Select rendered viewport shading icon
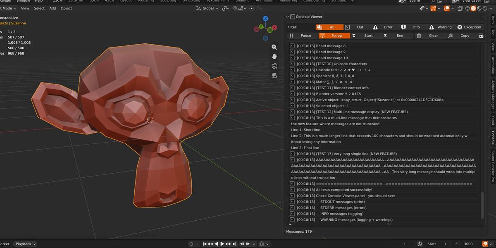Image resolution: width=496 pixels, height=248 pixels. pyautogui.click(x=485, y=8)
